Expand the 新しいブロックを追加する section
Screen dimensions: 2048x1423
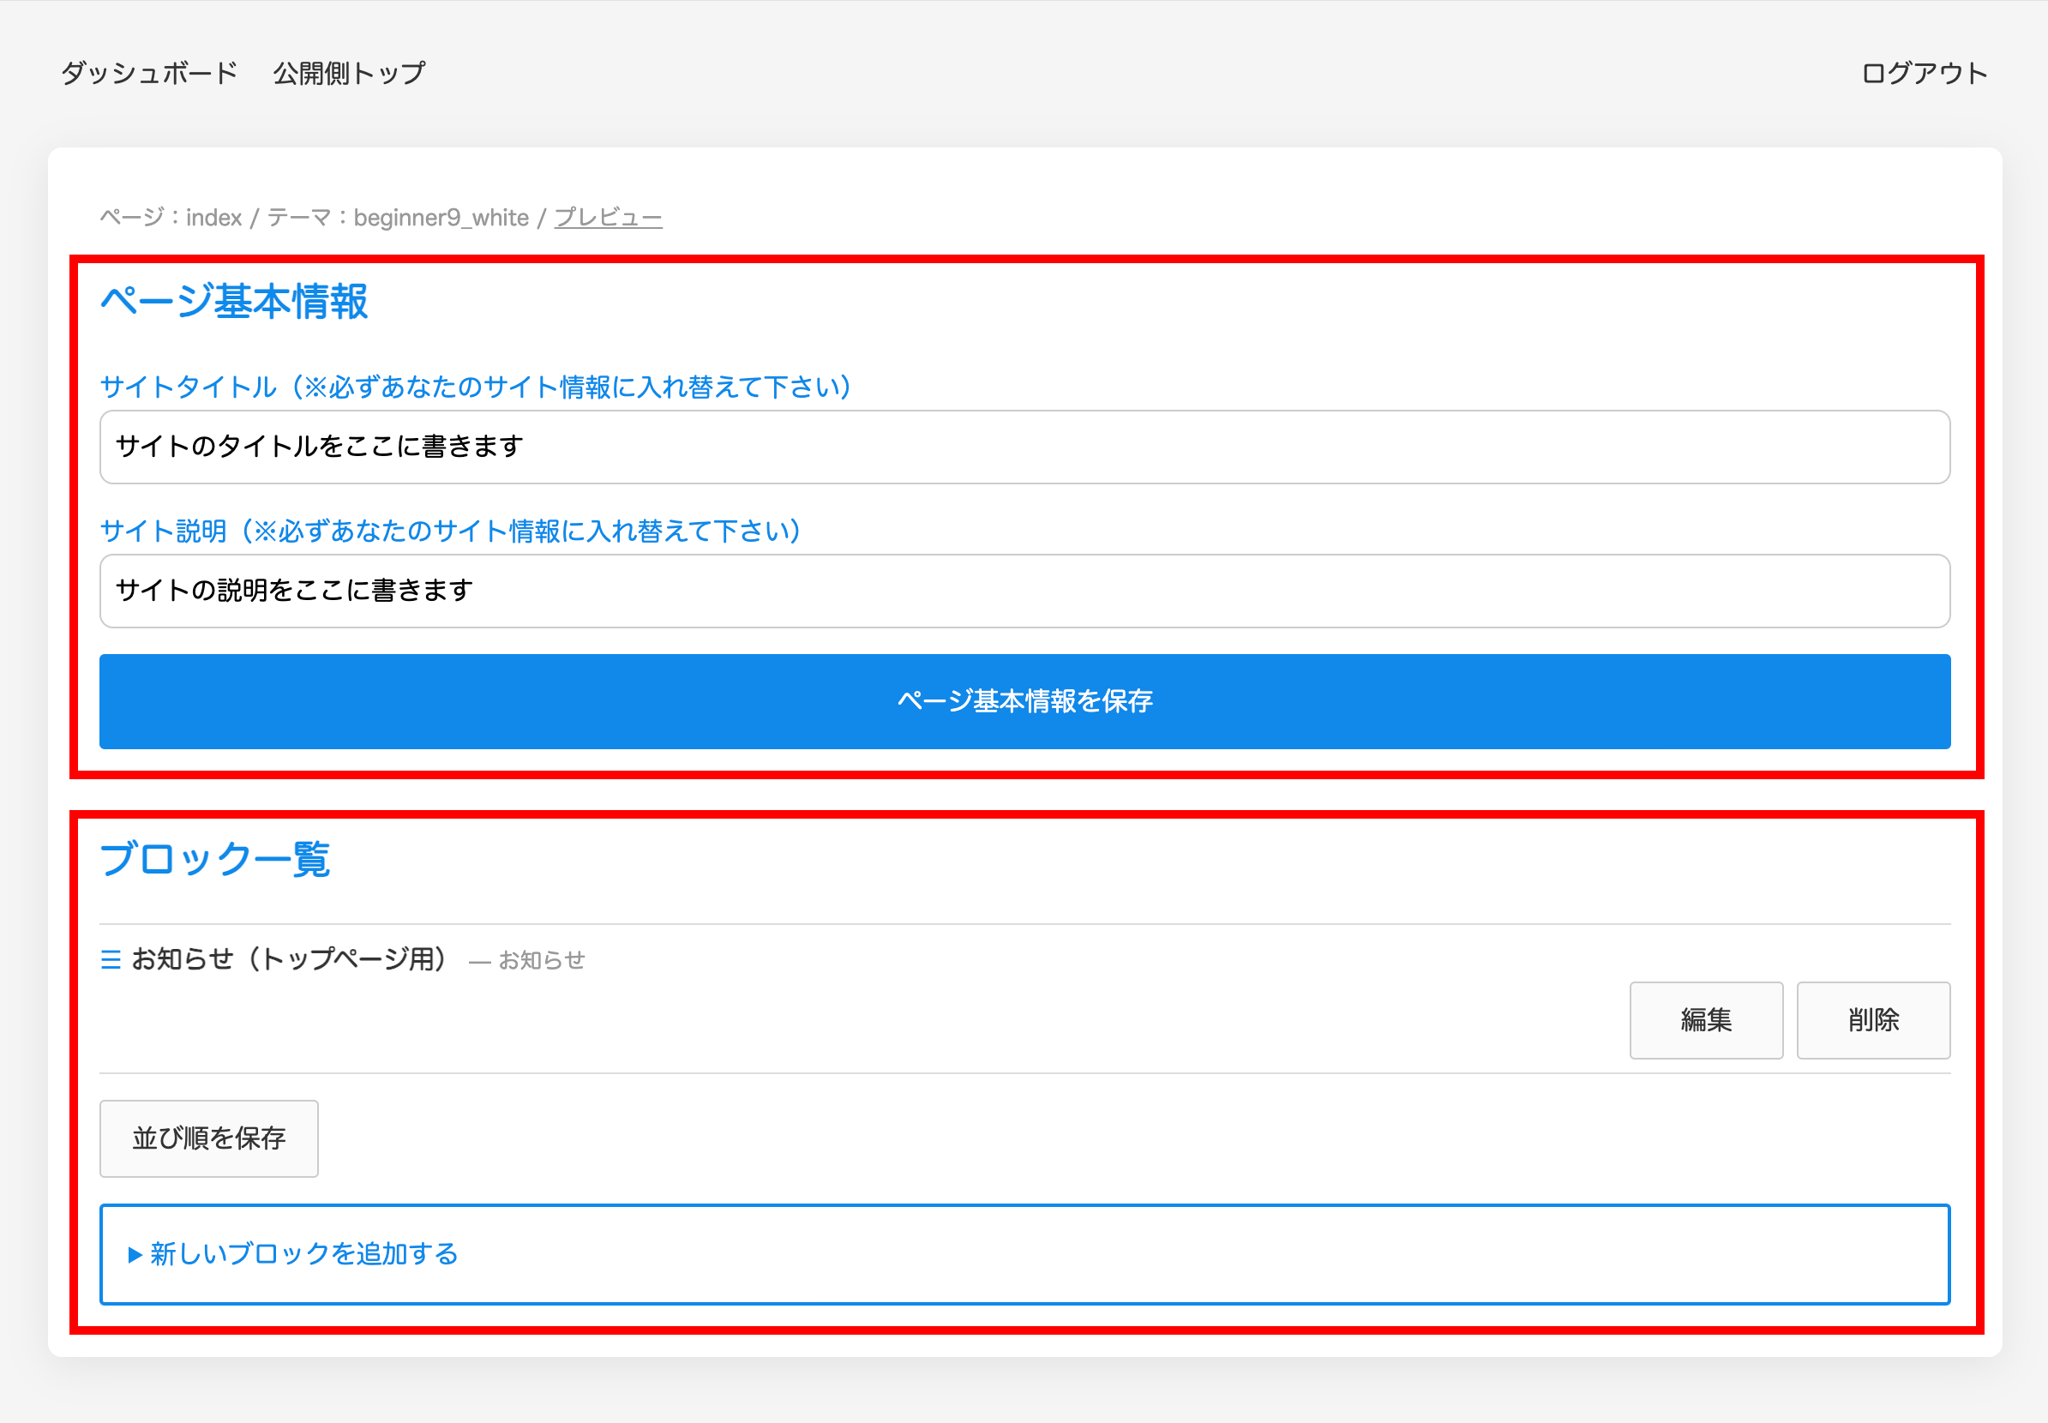(x=304, y=1254)
